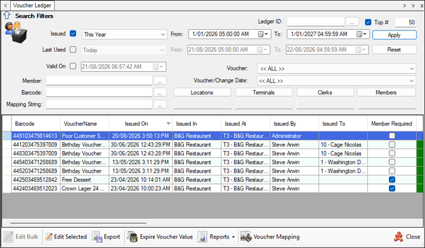Expand the Reports dropdown arrow
425x248 pixels.
(x=233, y=237)
